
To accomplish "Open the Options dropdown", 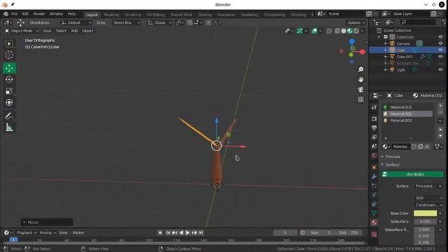I will 356,22.
